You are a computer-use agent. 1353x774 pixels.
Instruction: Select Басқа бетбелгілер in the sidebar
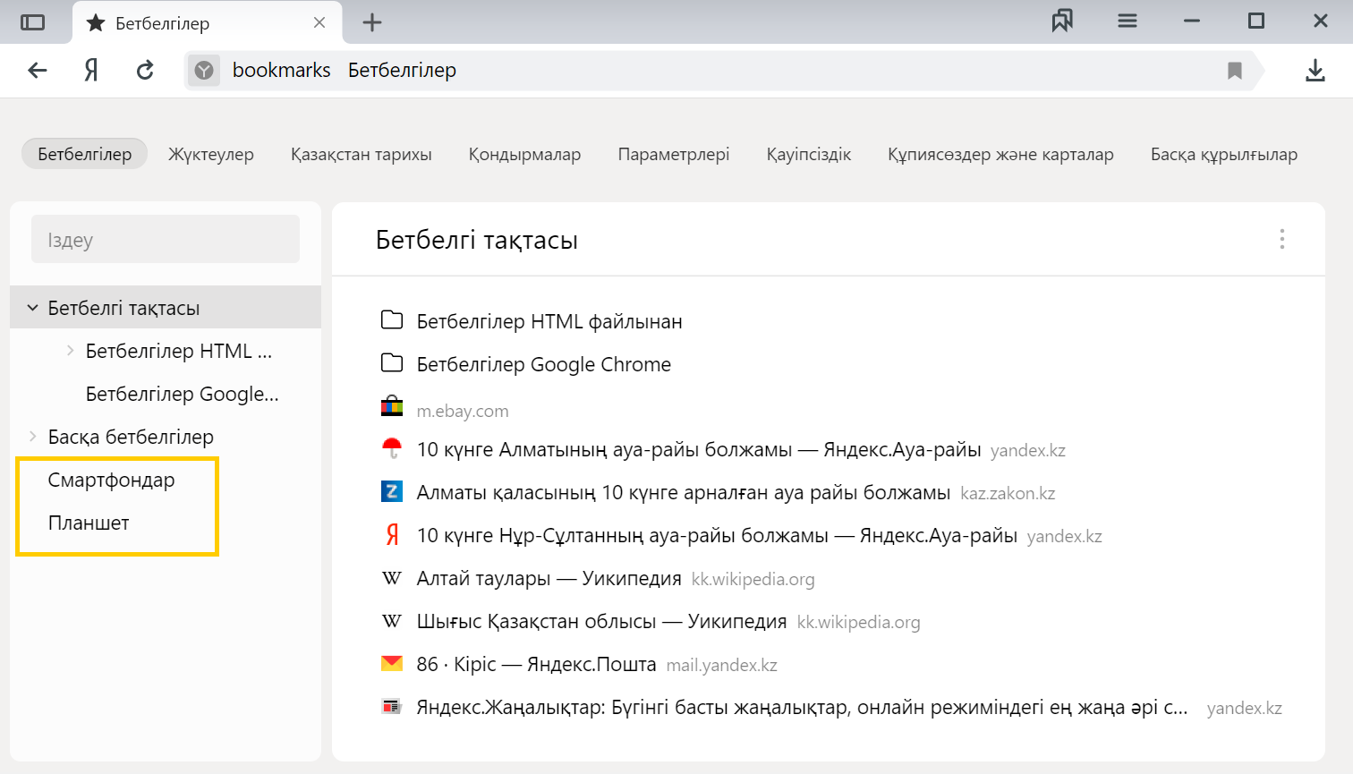coord(131,437)
